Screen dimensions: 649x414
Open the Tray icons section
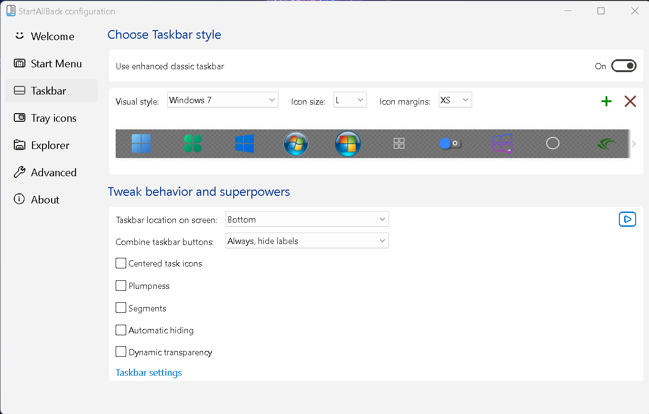tap(52, 118)
